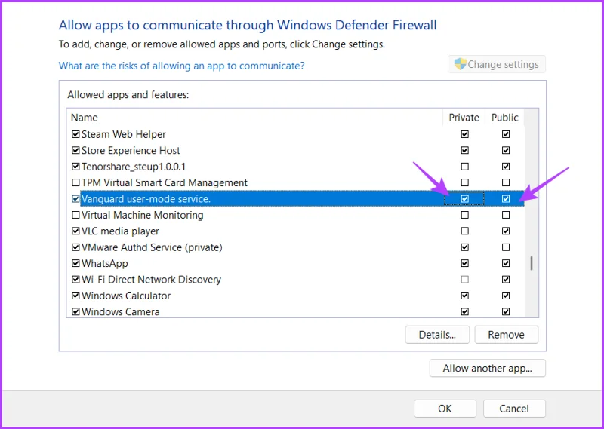Uncheck WhatsApp name checkbox
This screenshot has height=429, width=604.
click(76, 264)
